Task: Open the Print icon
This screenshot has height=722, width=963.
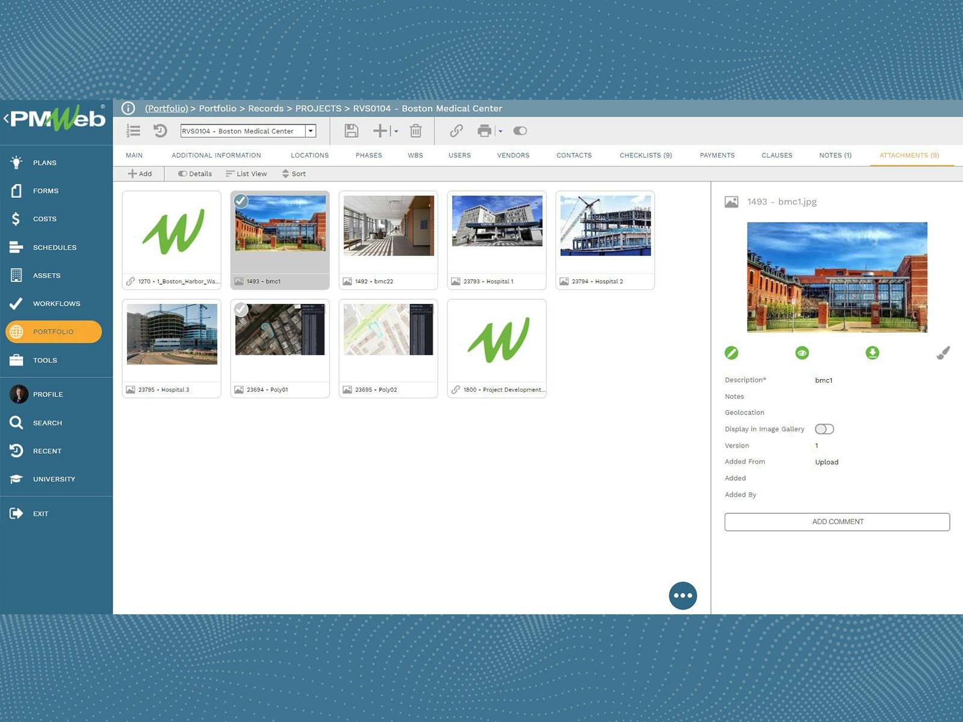Action: click(x=485, y=131)
